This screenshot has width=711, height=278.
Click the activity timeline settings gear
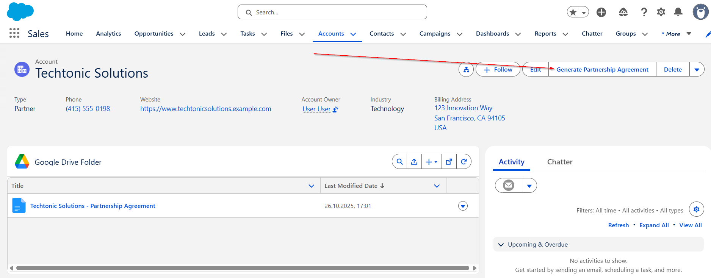(696, 209)
